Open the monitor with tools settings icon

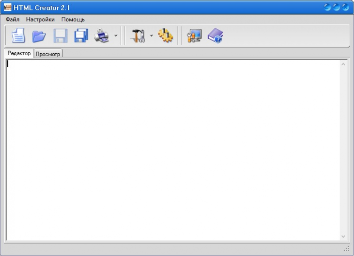click(x=194, y=35)
